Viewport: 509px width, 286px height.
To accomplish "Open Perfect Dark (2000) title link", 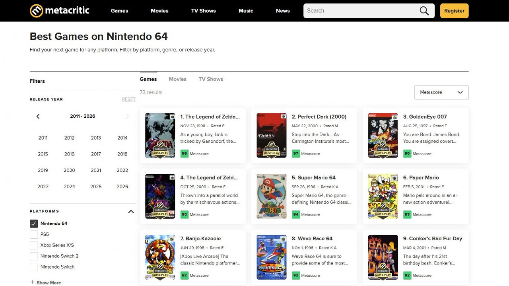I will (319, 117).
